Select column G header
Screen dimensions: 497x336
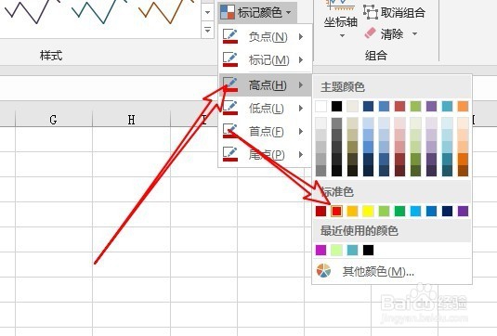pos(54,120)
